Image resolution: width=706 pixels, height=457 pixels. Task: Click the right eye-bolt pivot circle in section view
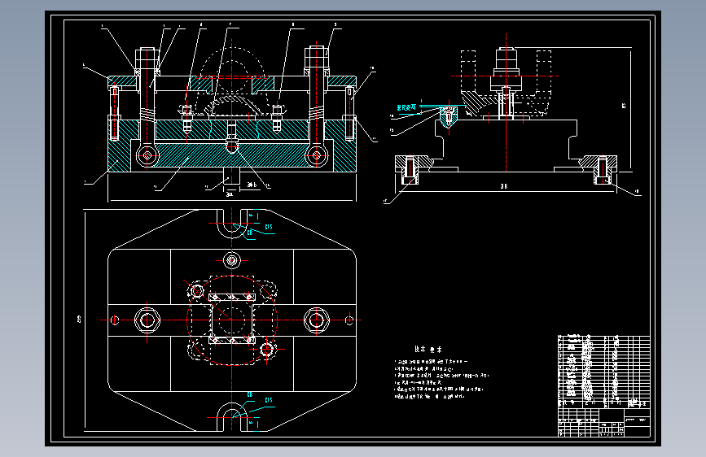point(316,155)
